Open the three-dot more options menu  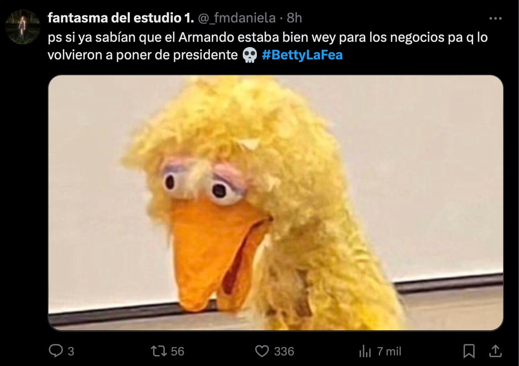[x=495, y=18]
